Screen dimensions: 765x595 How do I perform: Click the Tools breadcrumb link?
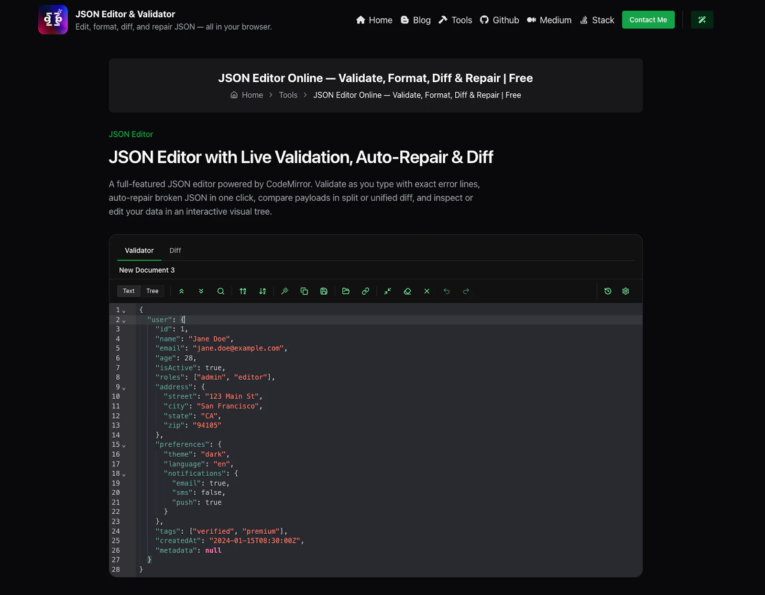click(288, 95)
